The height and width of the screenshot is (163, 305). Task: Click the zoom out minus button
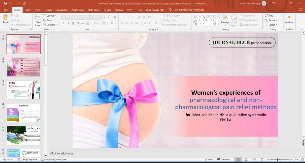click(x=268, y=159)
